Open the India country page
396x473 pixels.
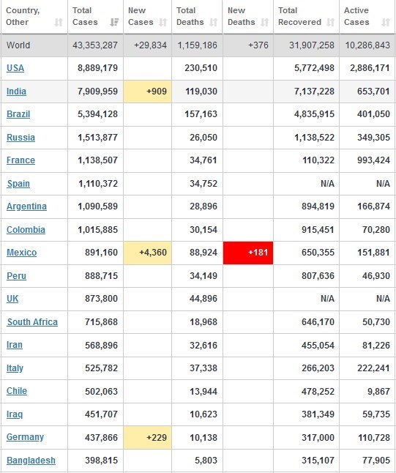[x=16, y=91]
